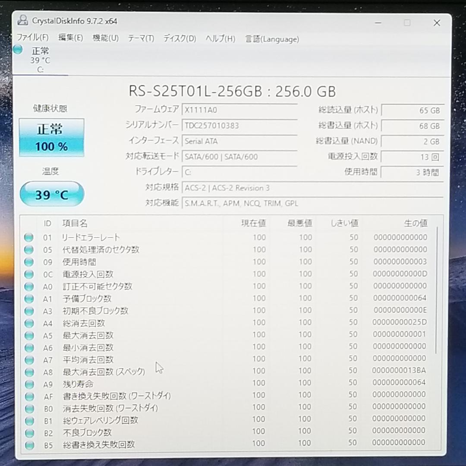Image resolution: width=466 pixels, height=466 pixels.
Task: Click the 正常 100% health status box
Action: [x=51, y=137]
